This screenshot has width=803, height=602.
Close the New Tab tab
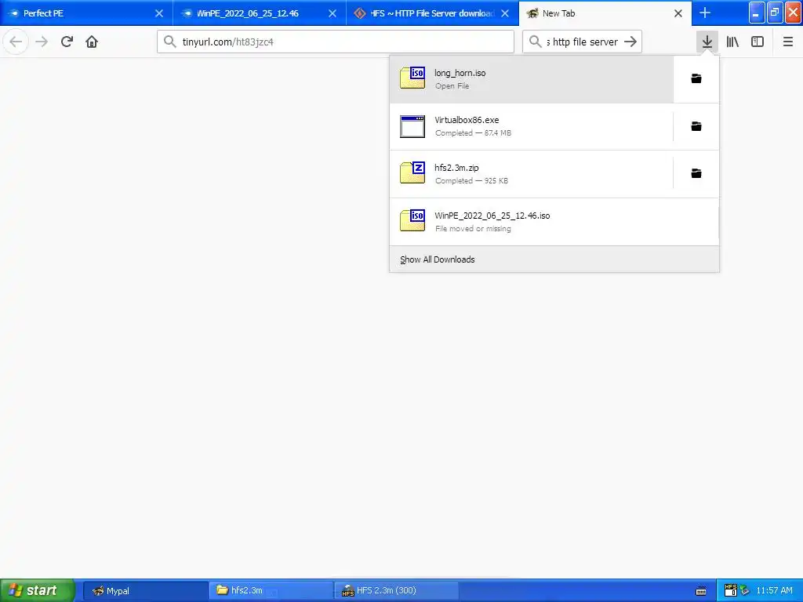click(678, 13)
